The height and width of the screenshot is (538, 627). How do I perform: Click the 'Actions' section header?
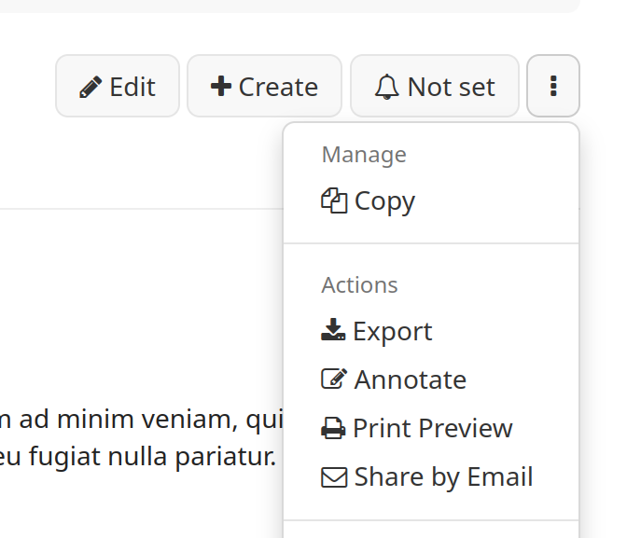(x=359, y=285)
